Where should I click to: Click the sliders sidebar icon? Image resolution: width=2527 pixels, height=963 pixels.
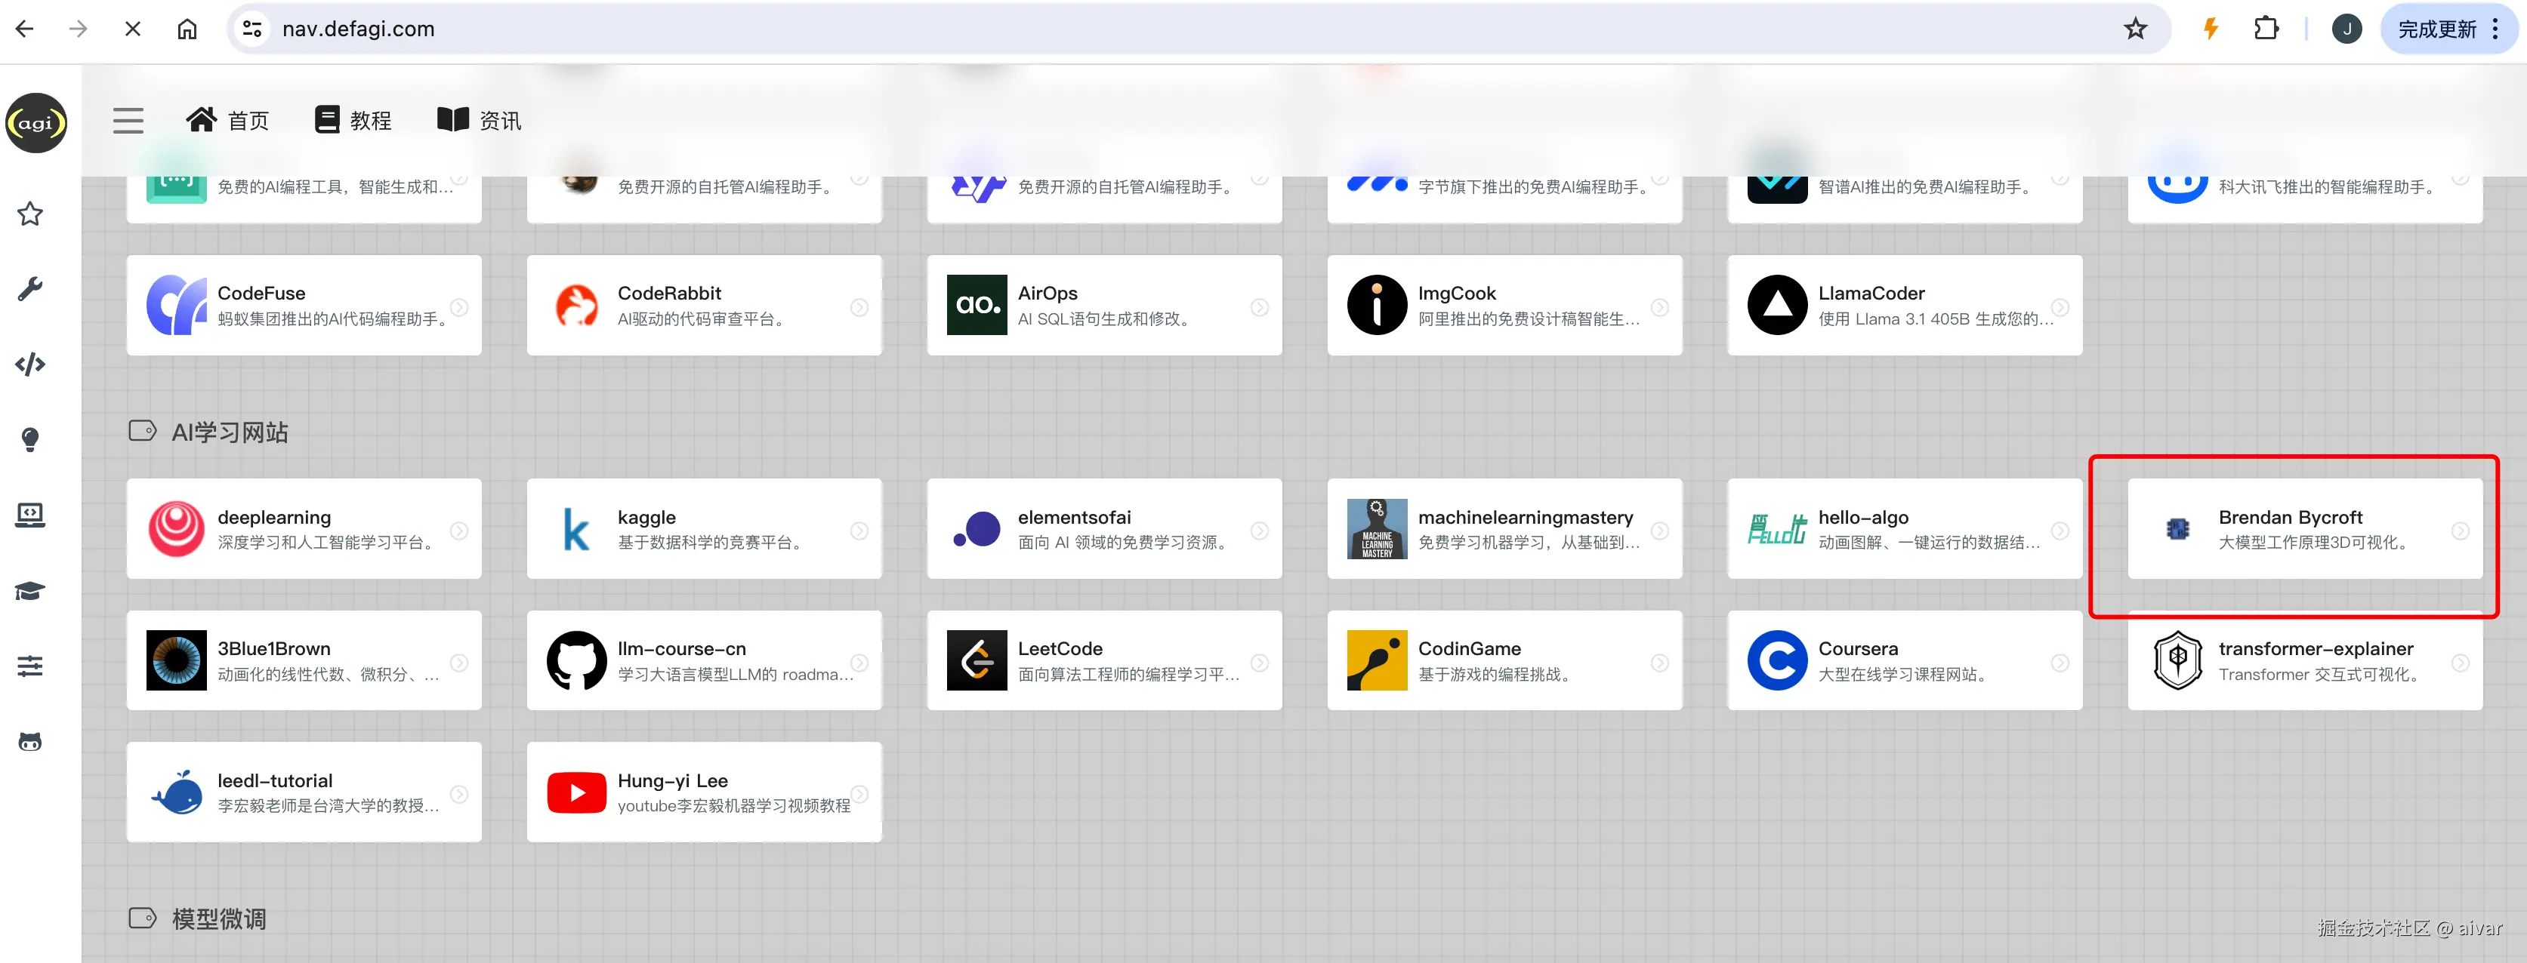(x=30, y=667)
